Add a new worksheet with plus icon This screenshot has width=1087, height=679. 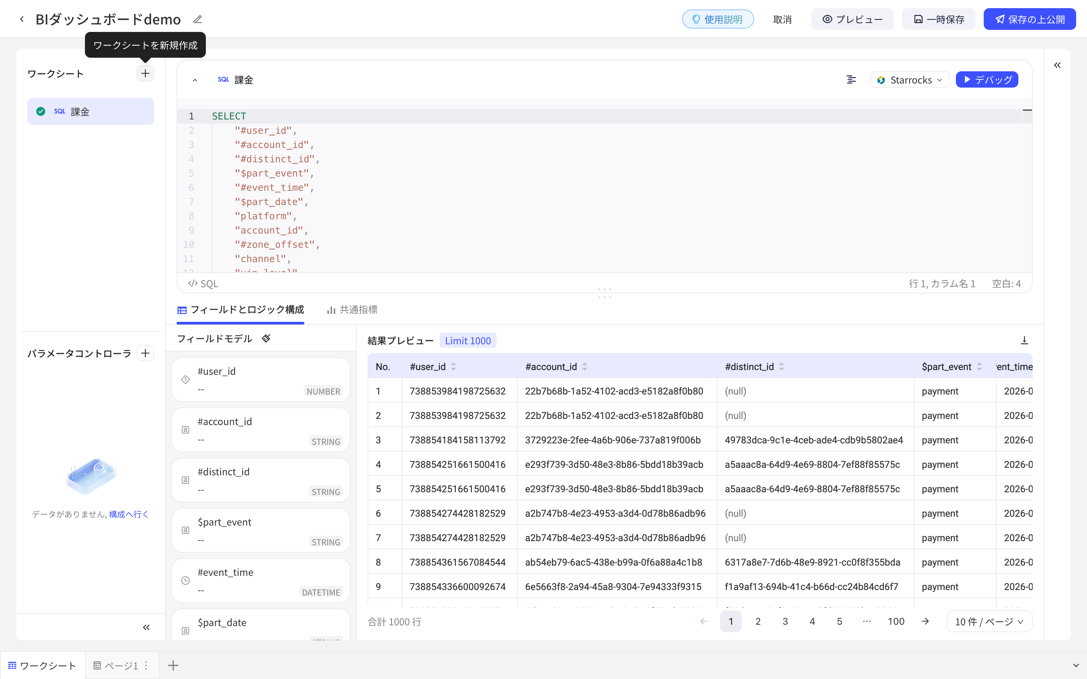tap(145, 74)
